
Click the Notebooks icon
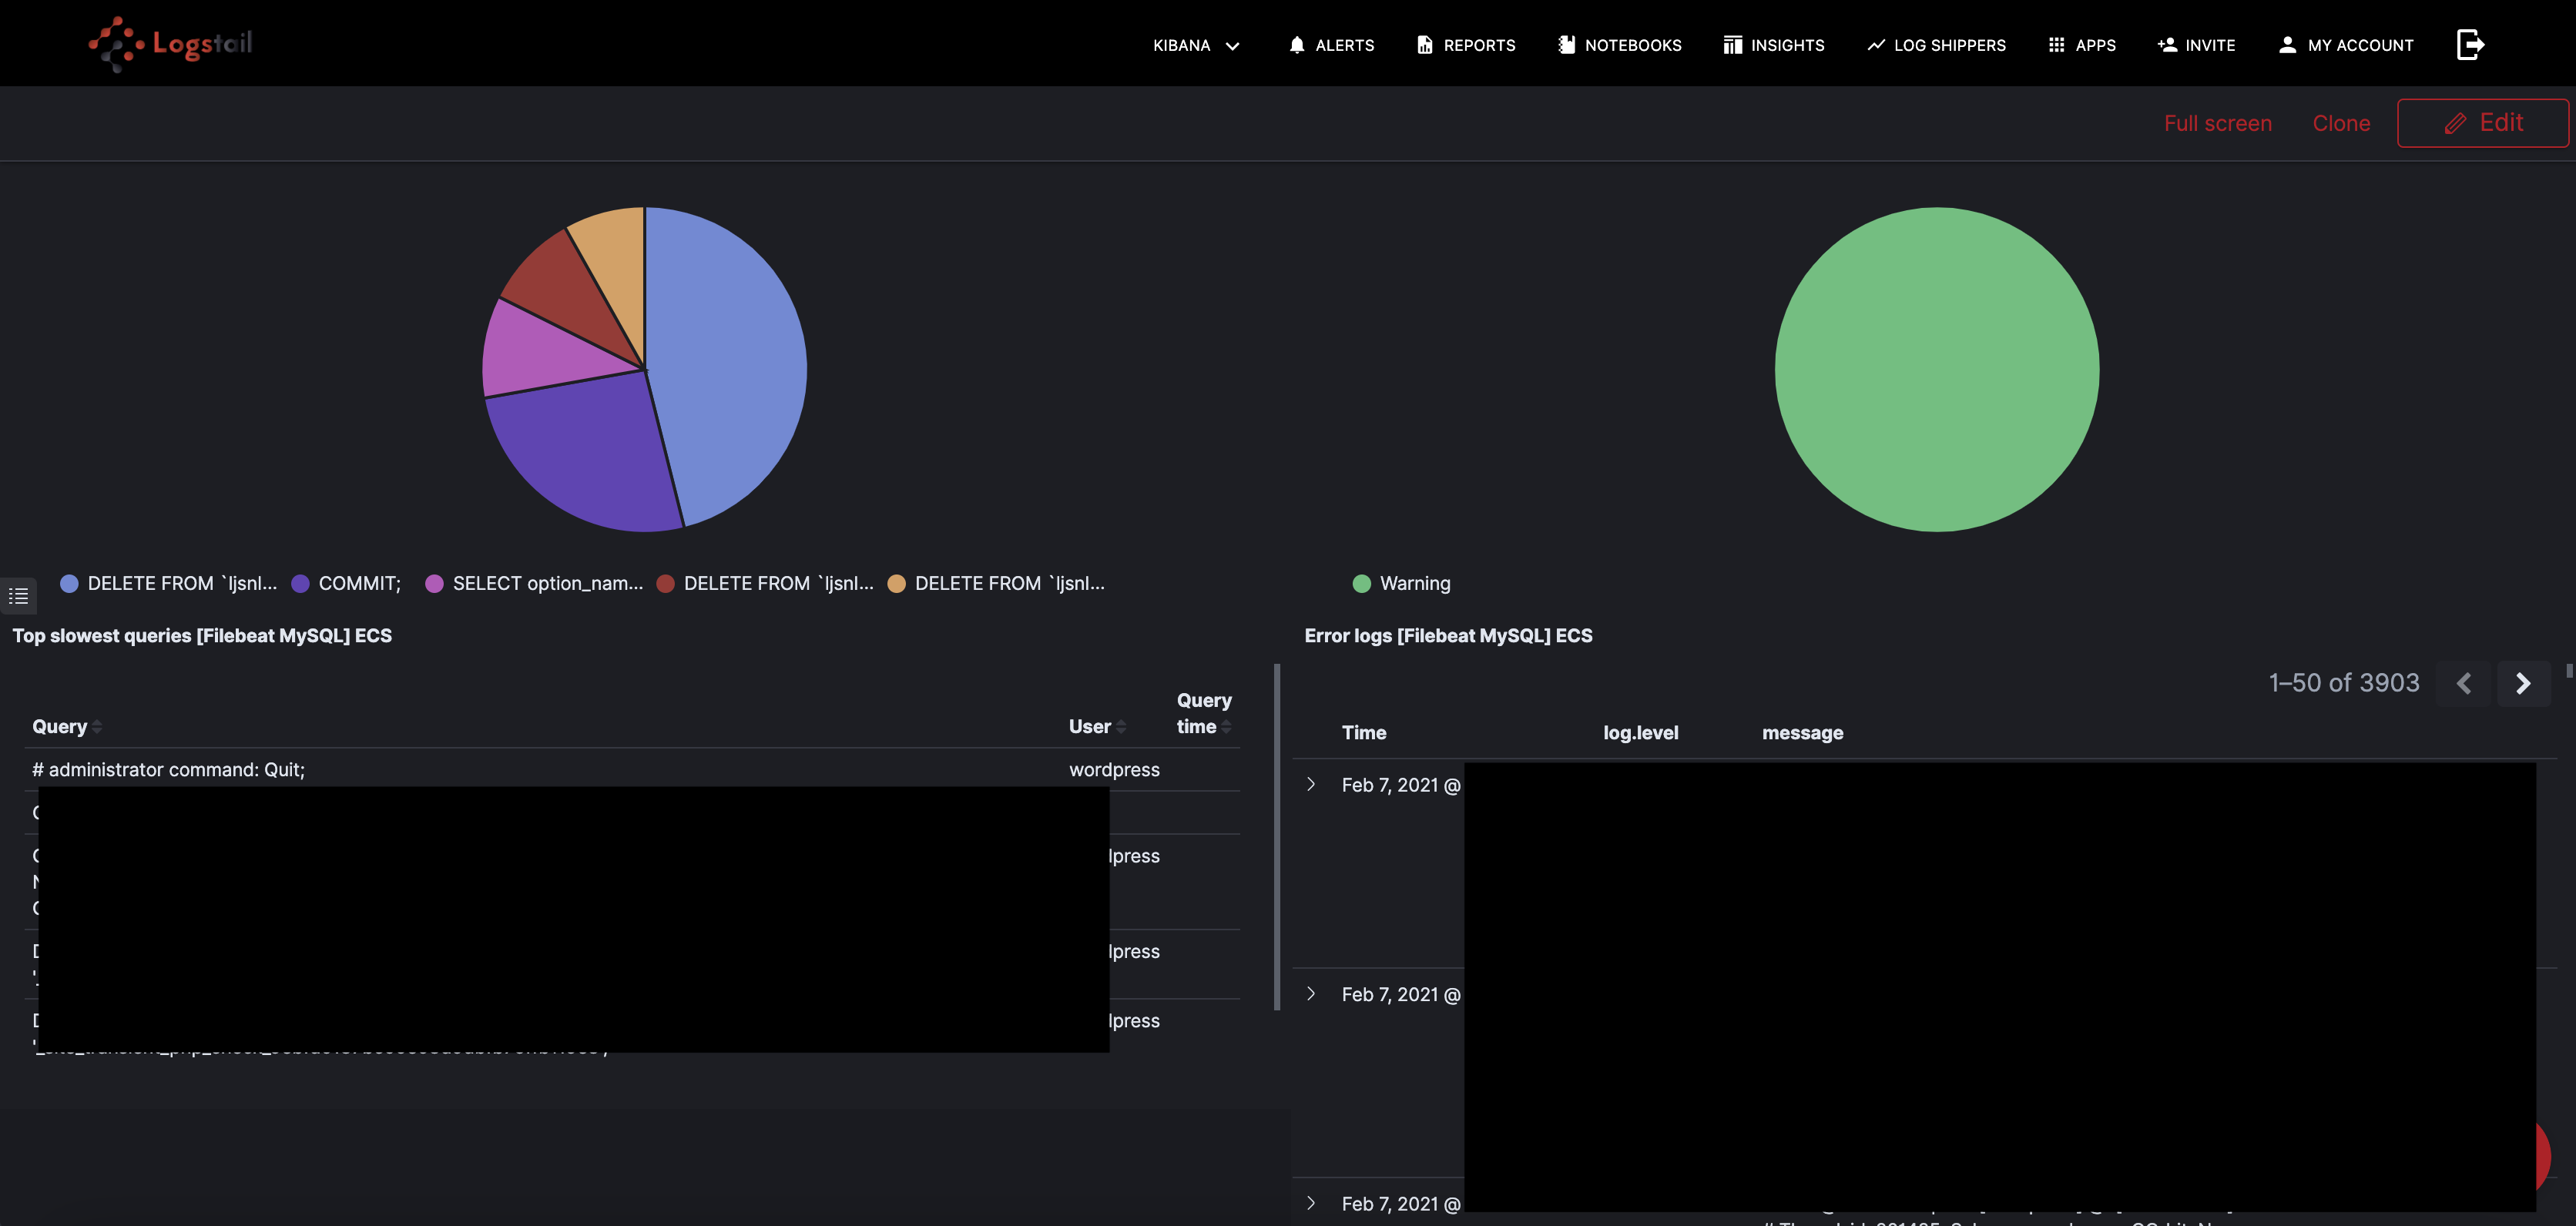pos(1566,45)
